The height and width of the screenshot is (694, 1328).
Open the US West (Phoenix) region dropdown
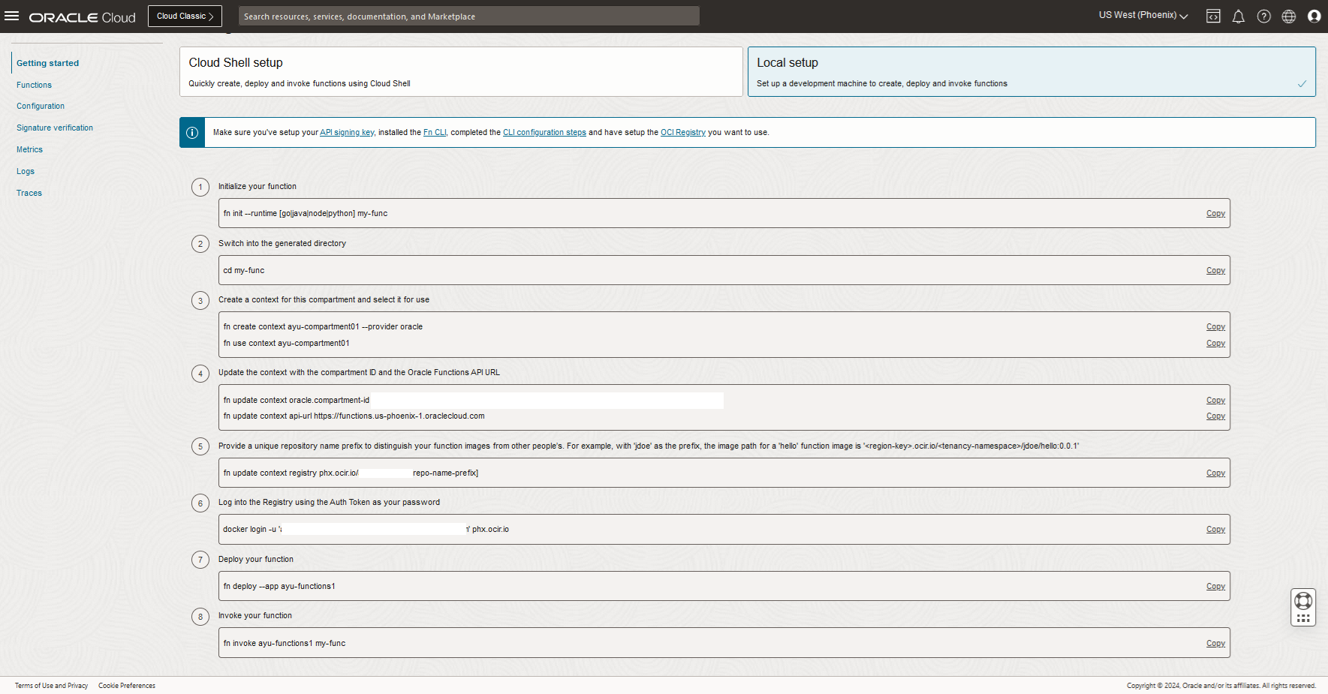tap(1143, 16)
